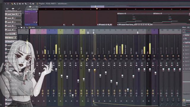This screenshot has width=190, height=107.
Task: Select the Draw pencil tool in Playlist
Action: click(12, 4)
